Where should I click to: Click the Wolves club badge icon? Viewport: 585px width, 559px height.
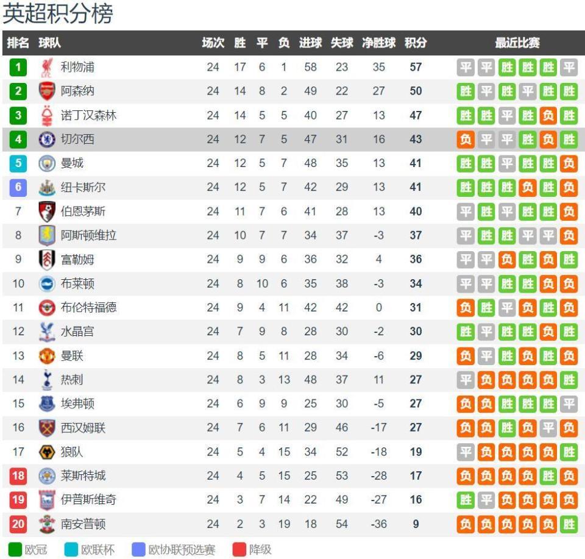47,452
